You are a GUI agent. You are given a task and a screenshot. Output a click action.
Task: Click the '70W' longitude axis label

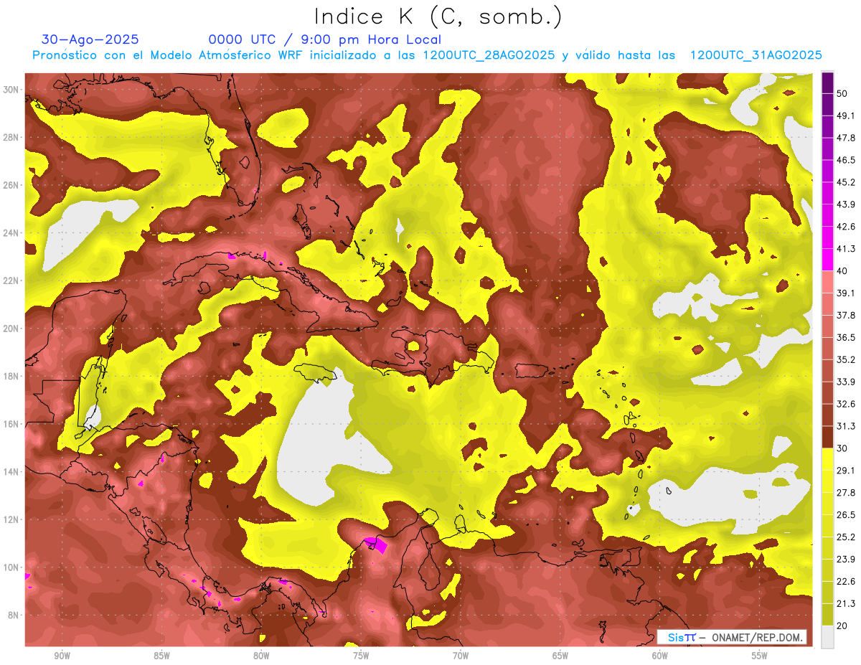tap(461, 655)
